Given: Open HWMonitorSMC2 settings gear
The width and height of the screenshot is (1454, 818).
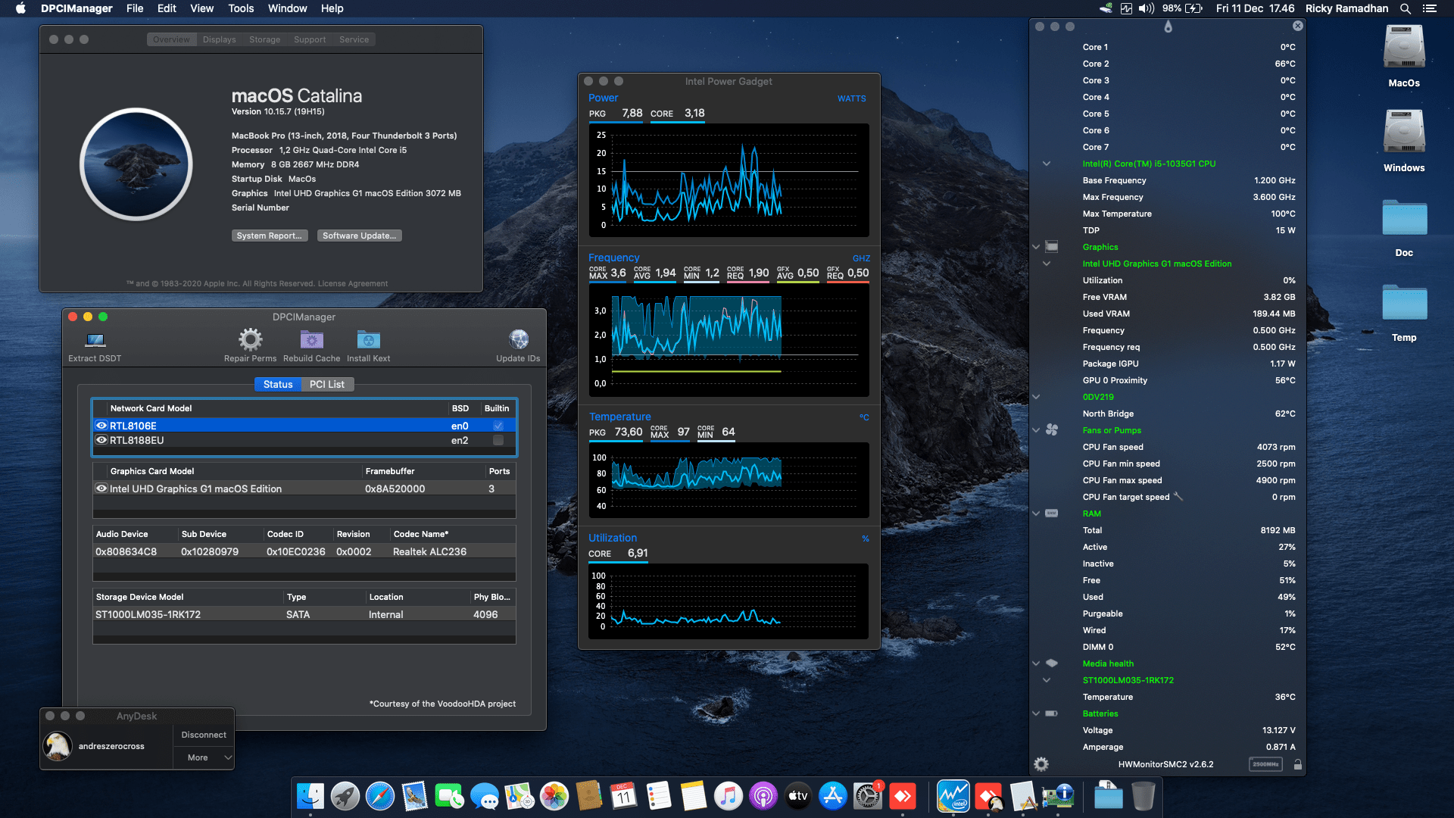Looking at the screenshot, I should pos(1041,764).
